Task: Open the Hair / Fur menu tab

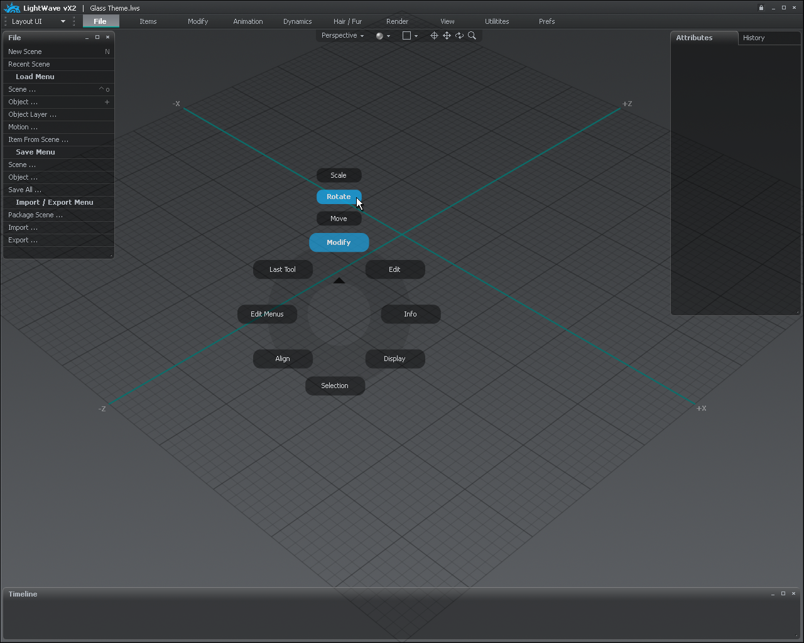Action: click(347, 21)
